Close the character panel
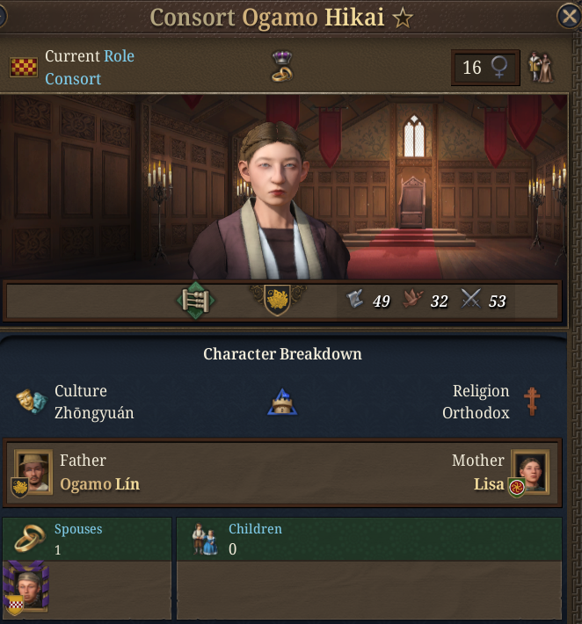Viewport: 582px width, 624px height. pyautogui.click(x=570, y=17)
